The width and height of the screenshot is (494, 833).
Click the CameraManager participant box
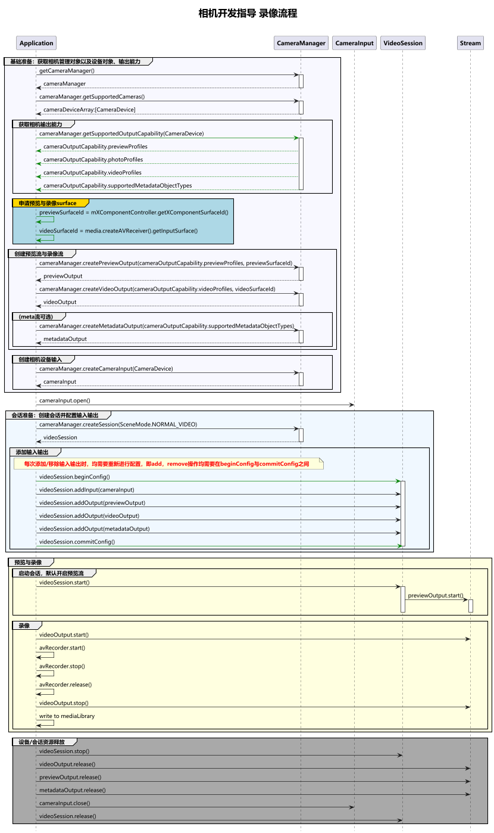tap(301, 43)
